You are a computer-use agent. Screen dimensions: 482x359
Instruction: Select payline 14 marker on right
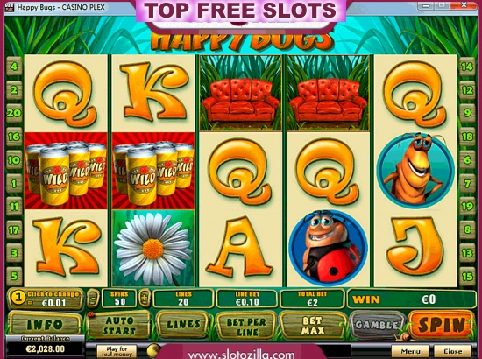[467, 67]
